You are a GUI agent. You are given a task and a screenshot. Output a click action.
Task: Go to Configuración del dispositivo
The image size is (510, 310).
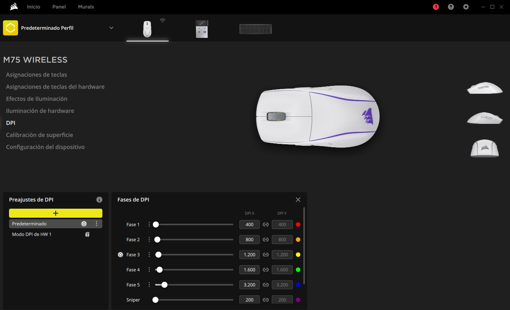pyautogui.click(x=45, y=147)
